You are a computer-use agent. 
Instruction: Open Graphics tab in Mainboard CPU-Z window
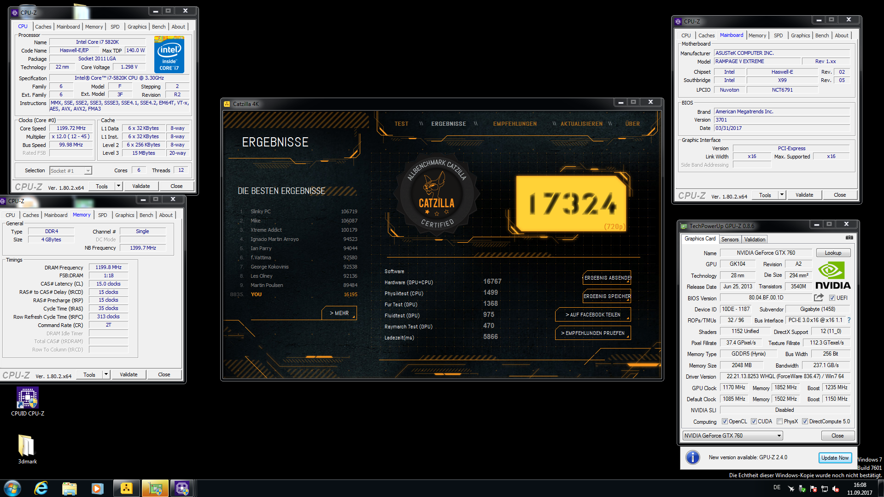click(800, 35)
